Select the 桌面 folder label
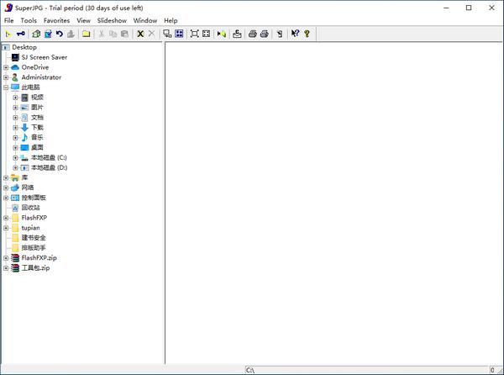This screenshot has width=504, height=375. (37, 147)
